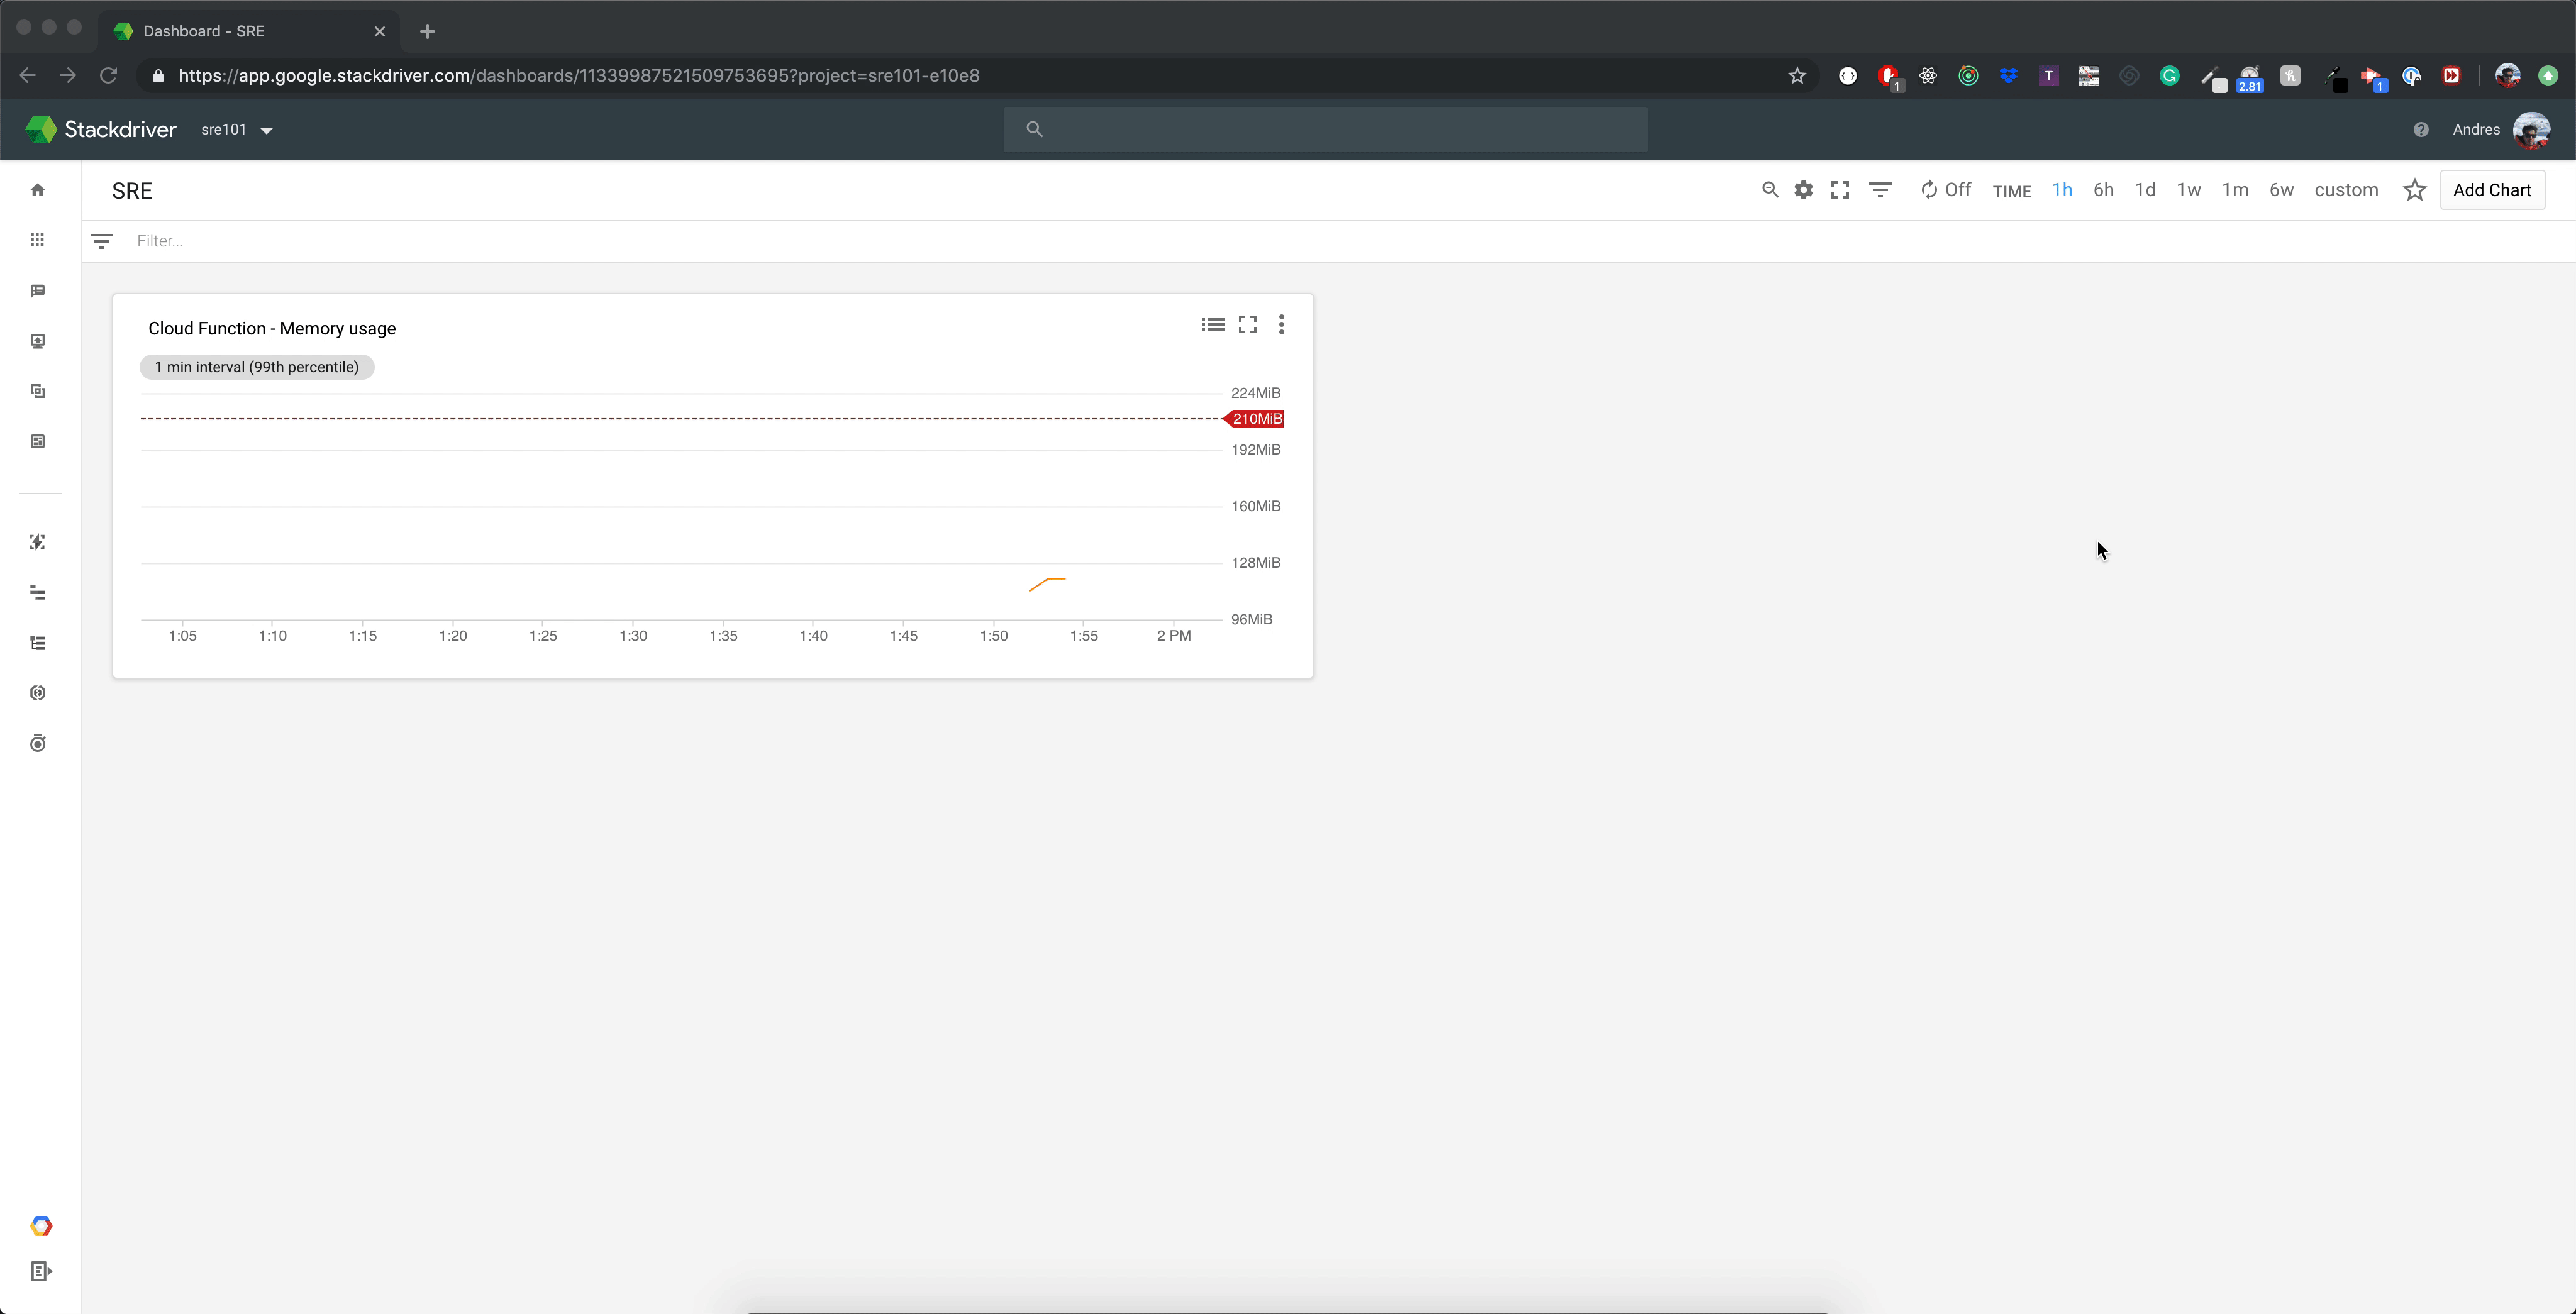Open the home icon in sidebar
This screenshot has height=1314, width=2576.
(x=38, y=190)
